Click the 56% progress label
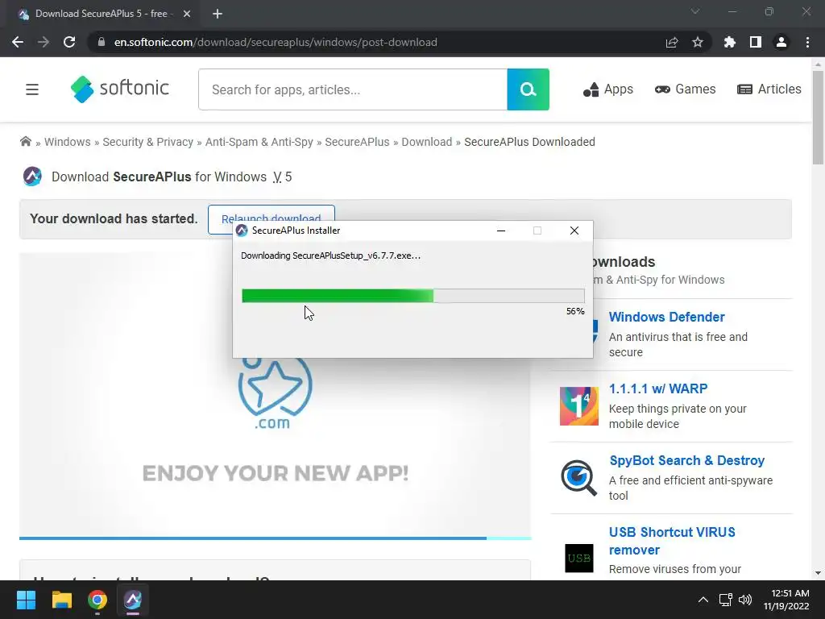 point(575,311)
